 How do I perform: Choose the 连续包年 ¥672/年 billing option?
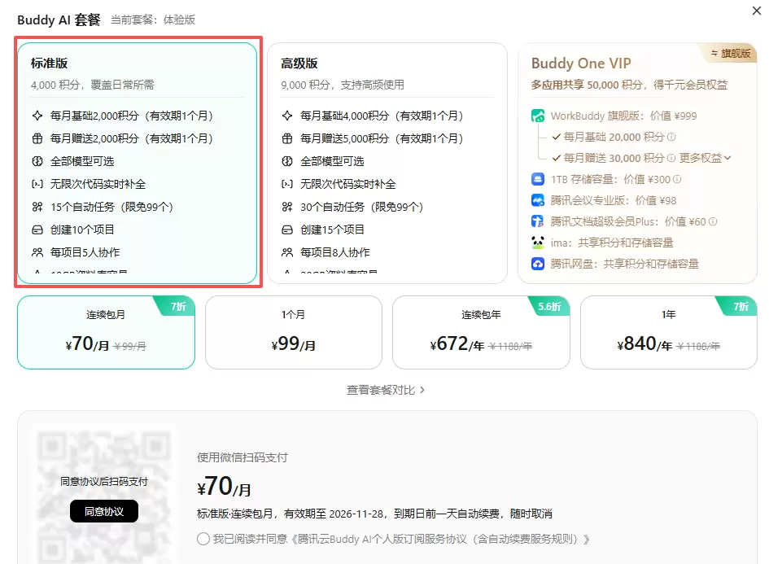481,332
